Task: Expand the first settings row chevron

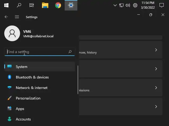Action: click(x=156, y=50)
